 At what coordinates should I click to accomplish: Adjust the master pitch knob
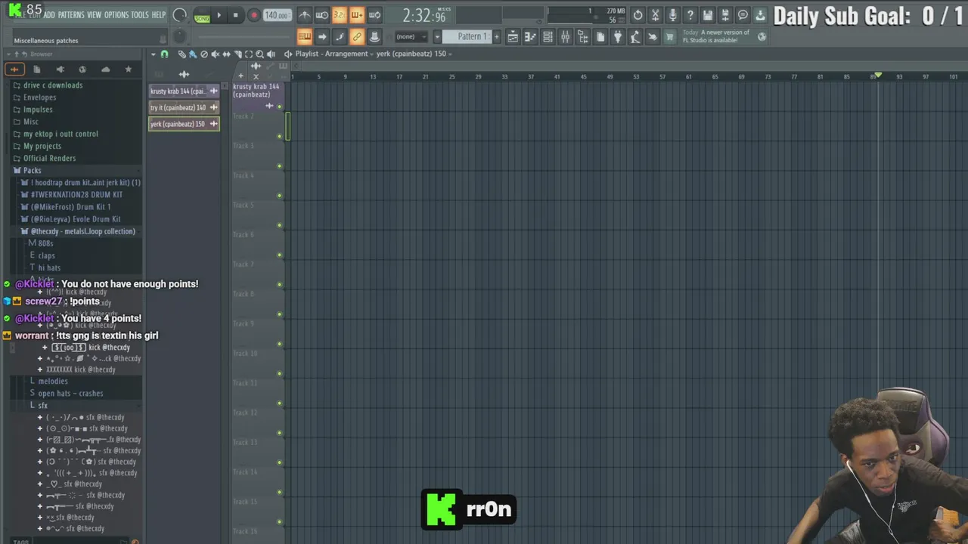coord(179,36)
